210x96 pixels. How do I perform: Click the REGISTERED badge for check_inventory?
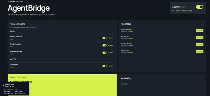199,44
